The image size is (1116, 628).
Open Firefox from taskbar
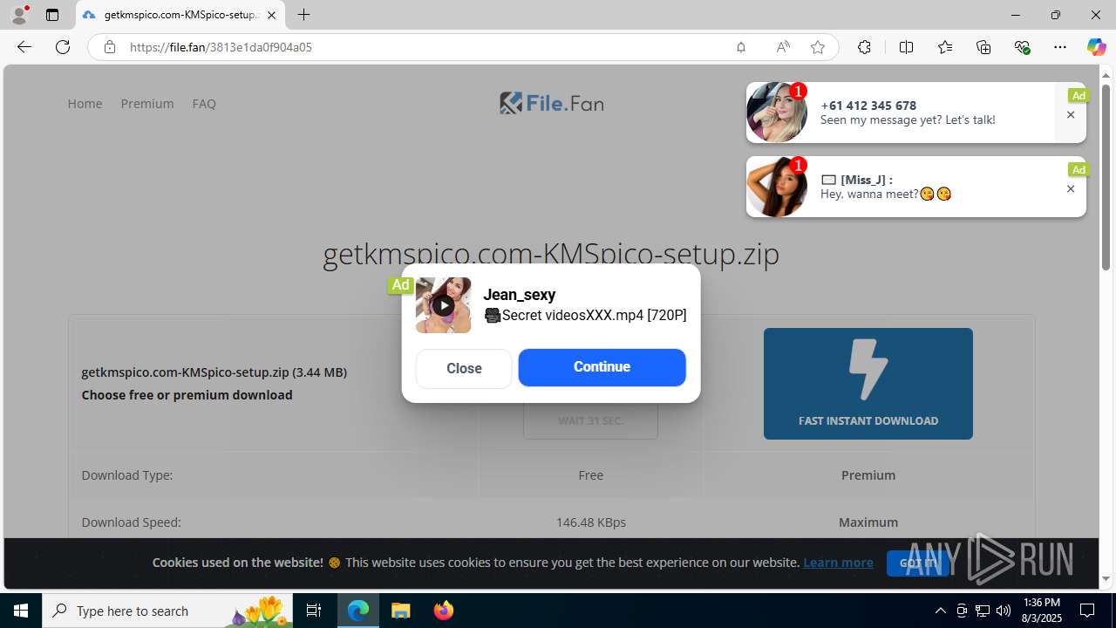coord(444,611)
